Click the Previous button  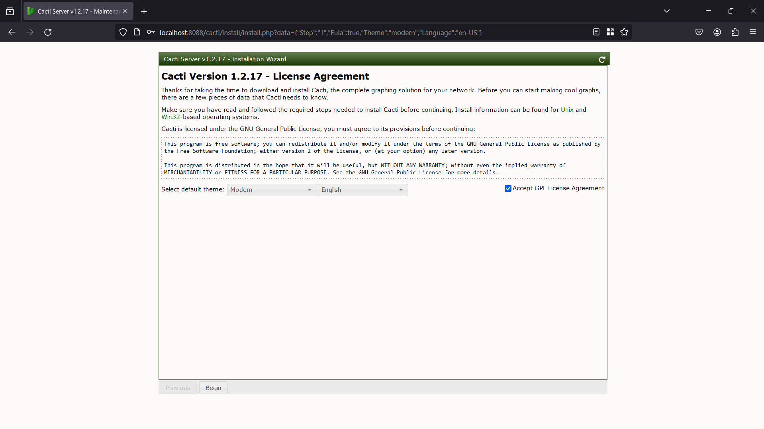pyautogui.click(x=178, y=388)
